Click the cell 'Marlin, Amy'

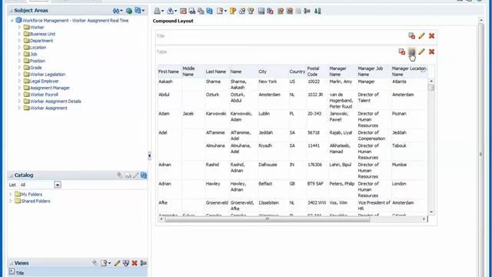(x=341, y=82)
